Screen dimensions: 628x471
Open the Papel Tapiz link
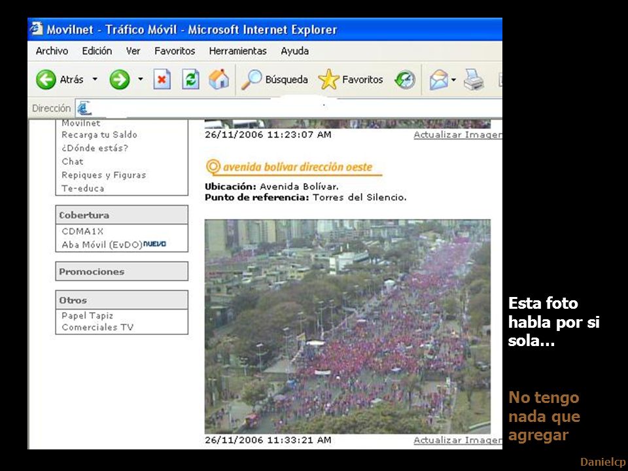point(87,315)
